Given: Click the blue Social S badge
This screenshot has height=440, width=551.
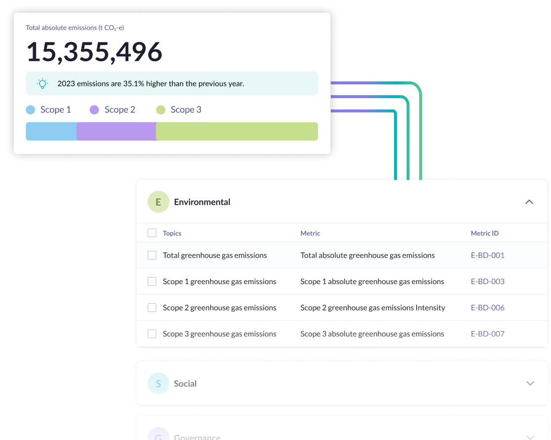Looking at the screenshot, I should point(158,383).
